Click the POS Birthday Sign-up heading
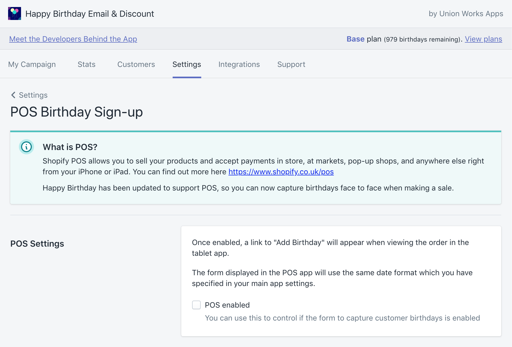This screenshot has height=347, width=512. [76, 112]
